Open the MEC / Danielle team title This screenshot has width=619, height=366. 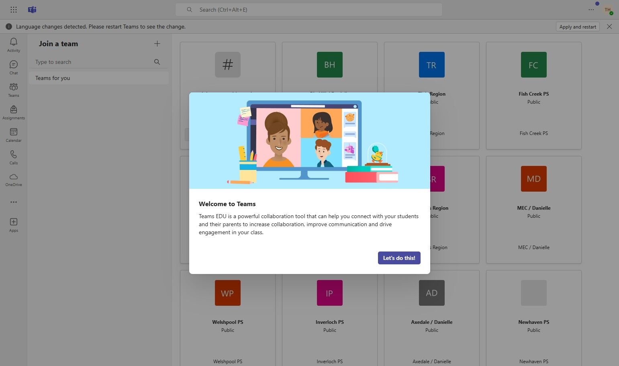pyautogui.click(x=534, y=208)
